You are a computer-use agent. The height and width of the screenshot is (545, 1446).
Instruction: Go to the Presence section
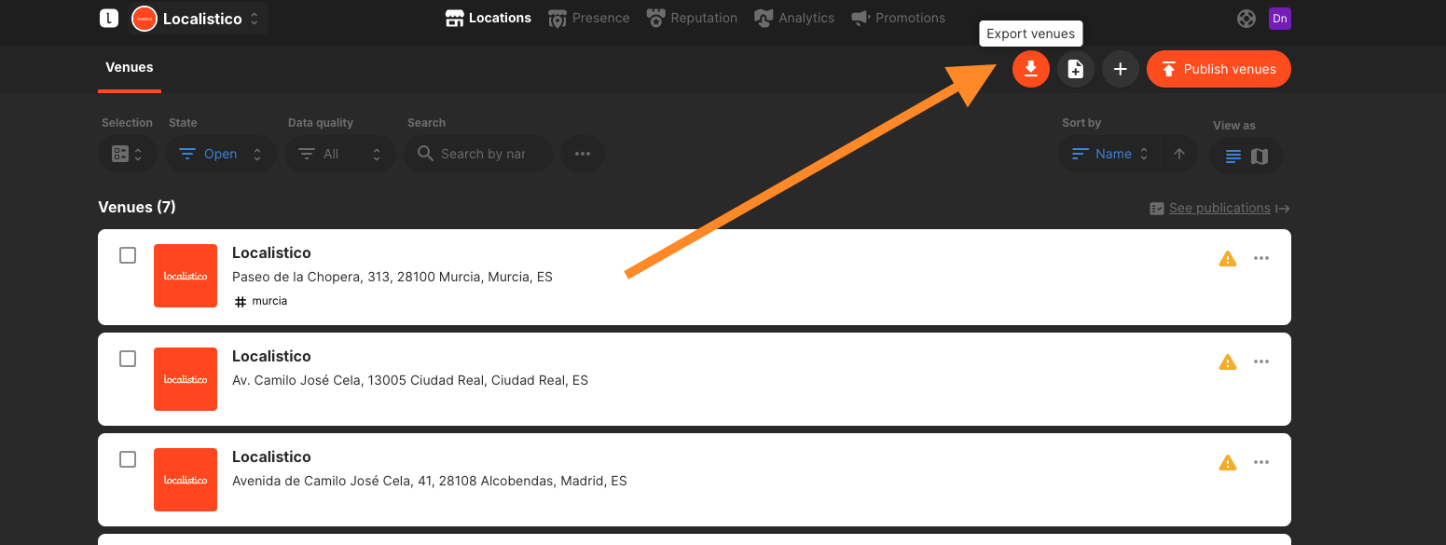click(588, 18)
